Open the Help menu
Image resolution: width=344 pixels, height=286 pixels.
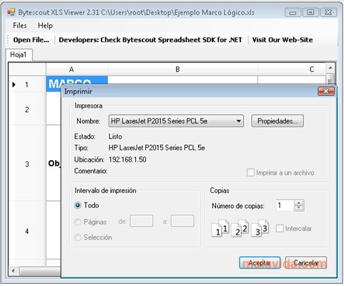point(45,26)
